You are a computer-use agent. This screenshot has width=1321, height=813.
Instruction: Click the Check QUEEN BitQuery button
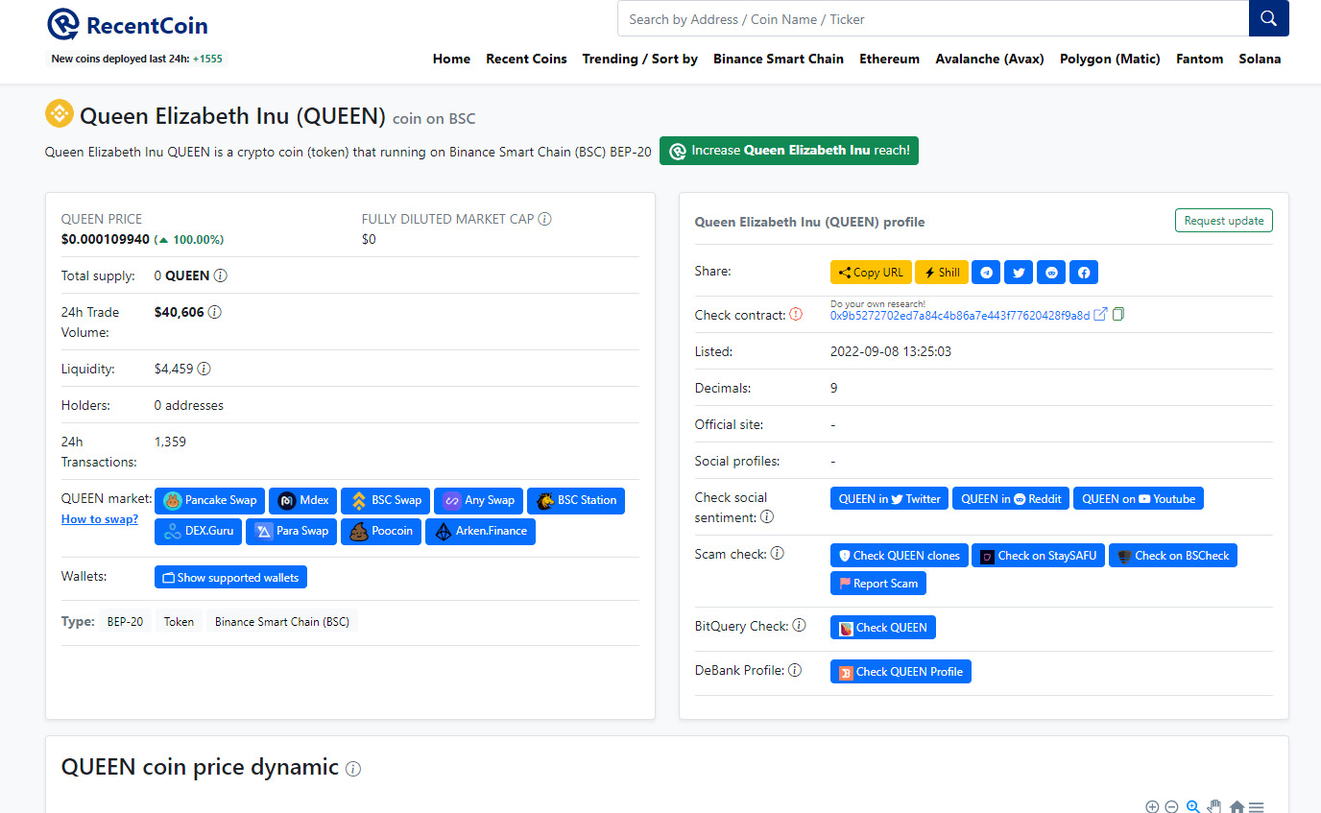(883, 628)
